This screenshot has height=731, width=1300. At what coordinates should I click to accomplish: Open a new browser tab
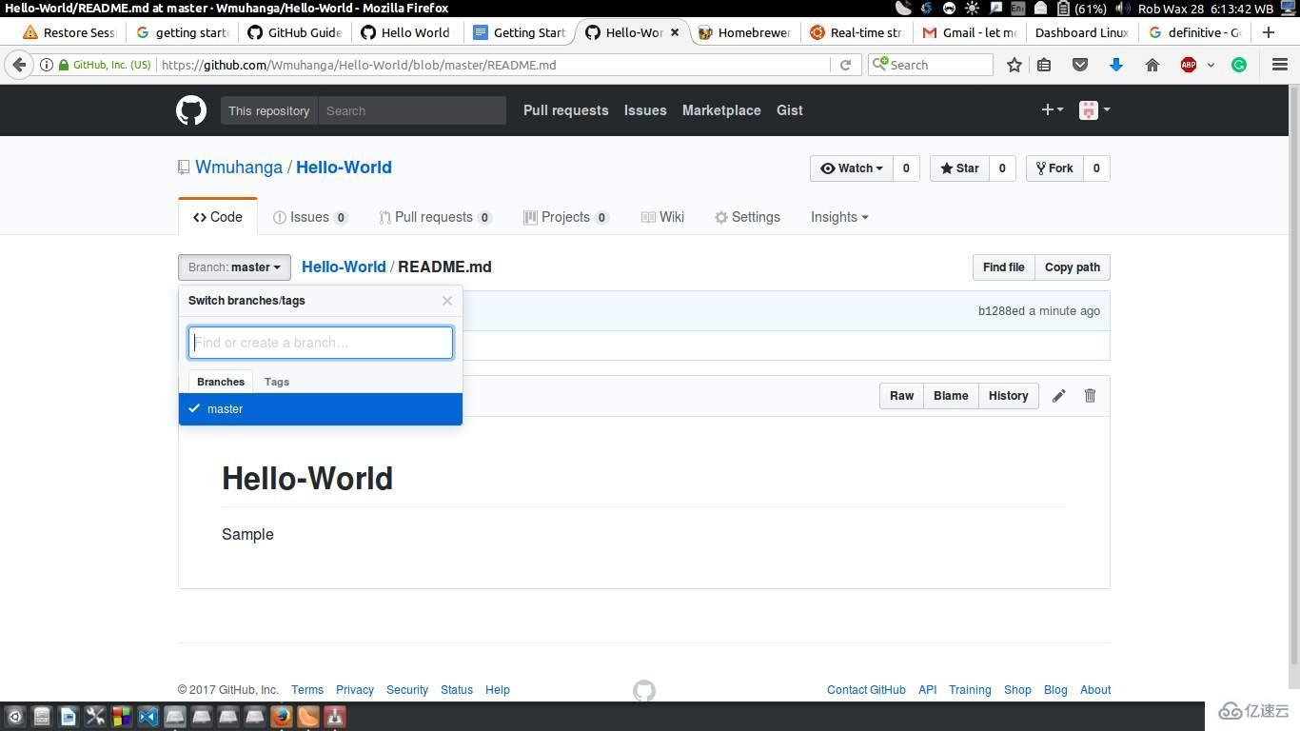point(1269,32)
